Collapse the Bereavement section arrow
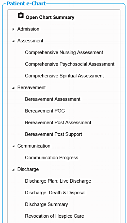Image resolution: width=127 pixels, height=223 pixels. click(13, 88)
